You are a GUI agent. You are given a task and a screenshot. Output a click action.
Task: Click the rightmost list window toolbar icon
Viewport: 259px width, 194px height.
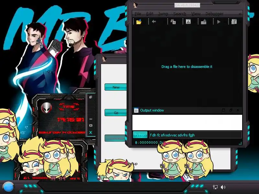pyautogui.click(x=234, y=22)
